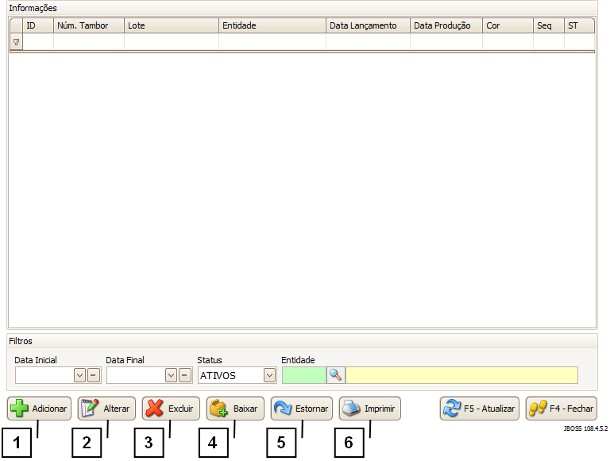Click the Alterar edit button
Viewport: 610px width, 461px height.
pyautogui.click(x=106, y=409)
